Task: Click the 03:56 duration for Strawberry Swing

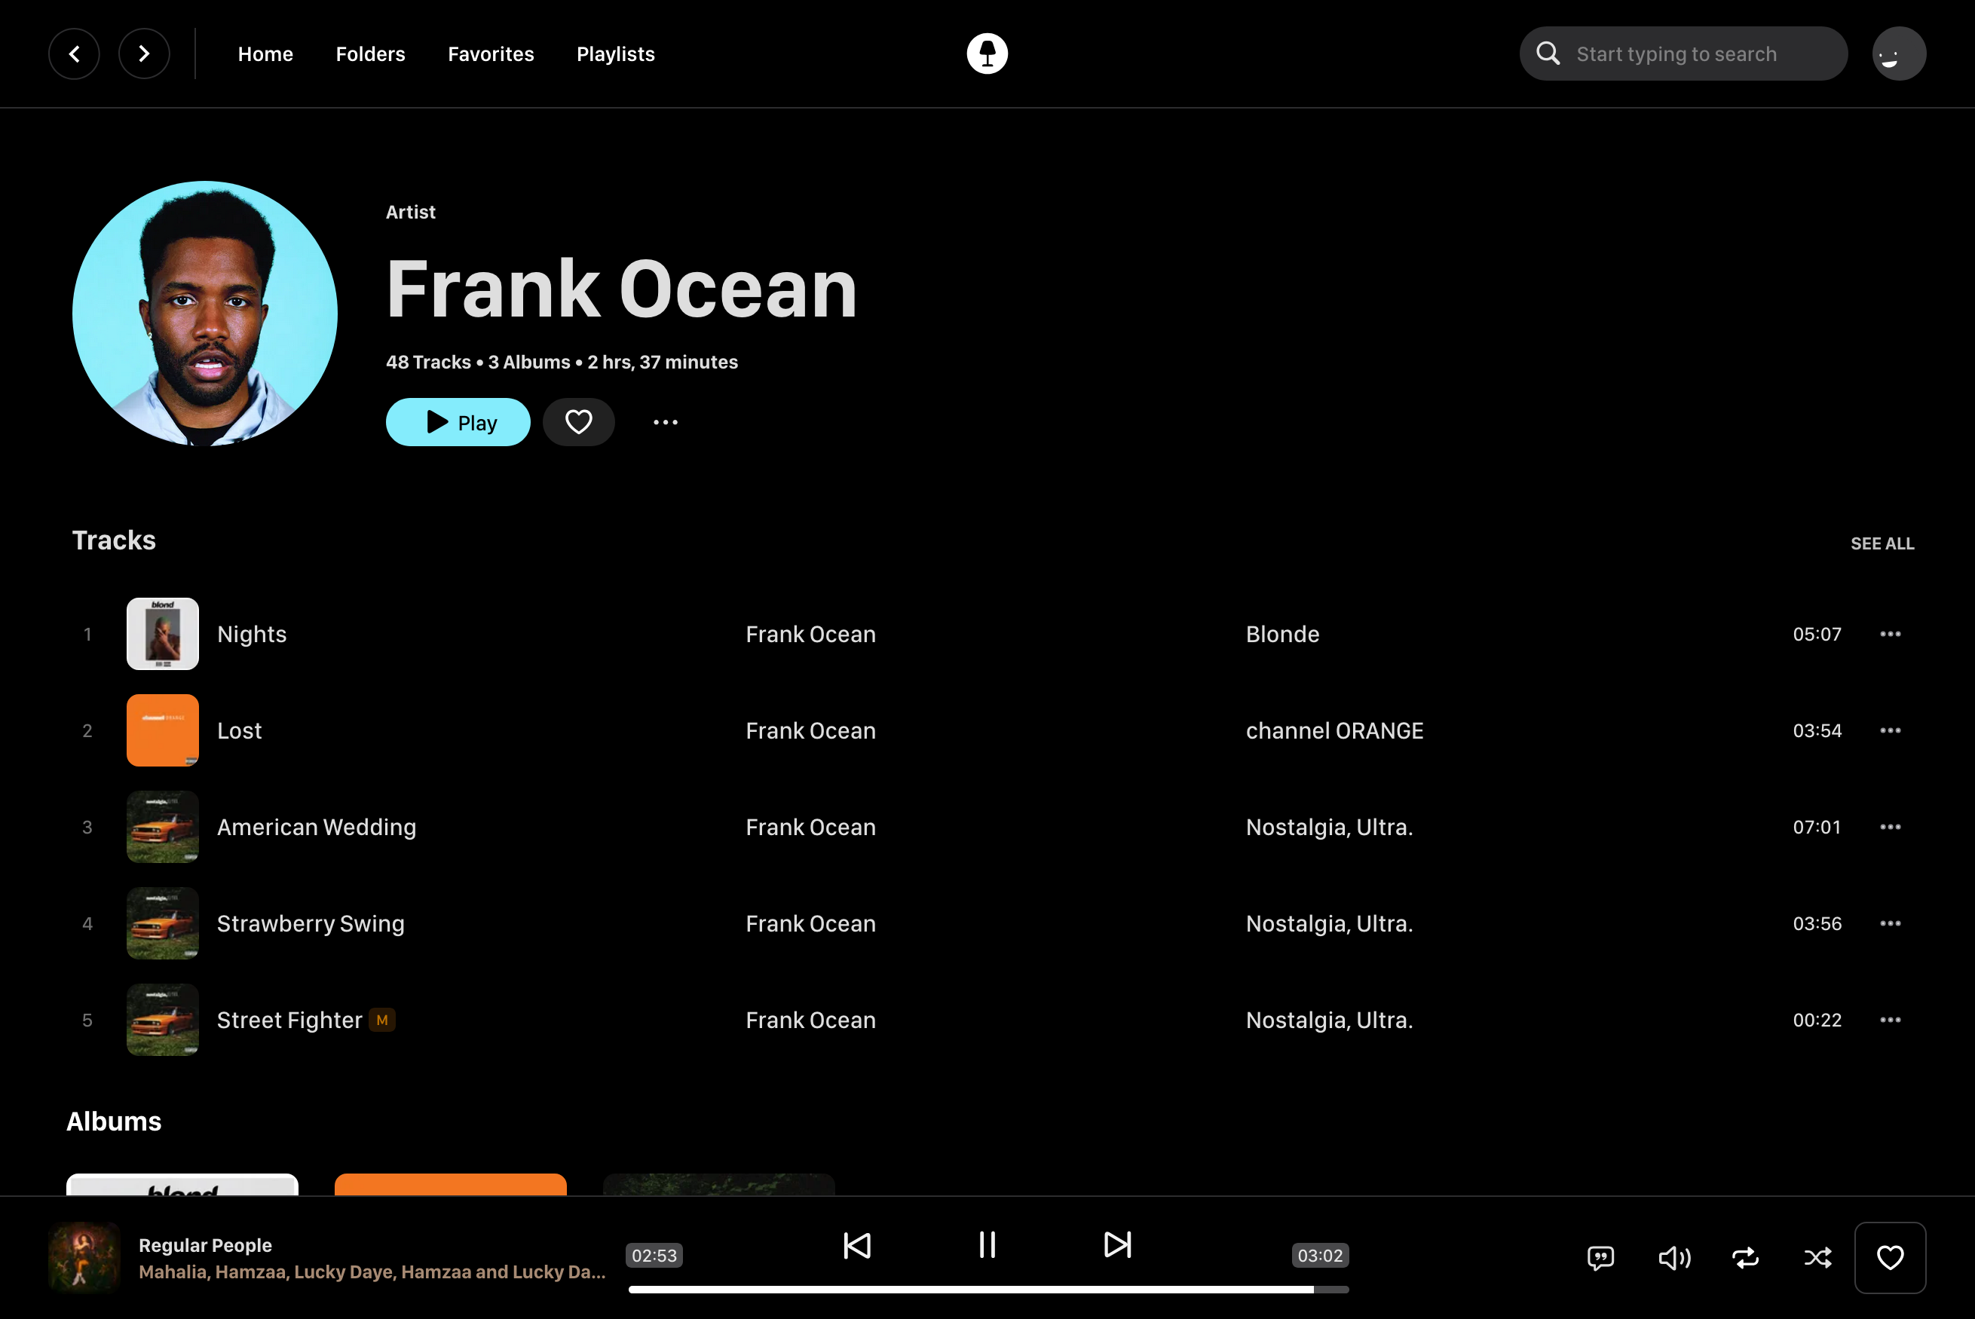Action: 1817,923
